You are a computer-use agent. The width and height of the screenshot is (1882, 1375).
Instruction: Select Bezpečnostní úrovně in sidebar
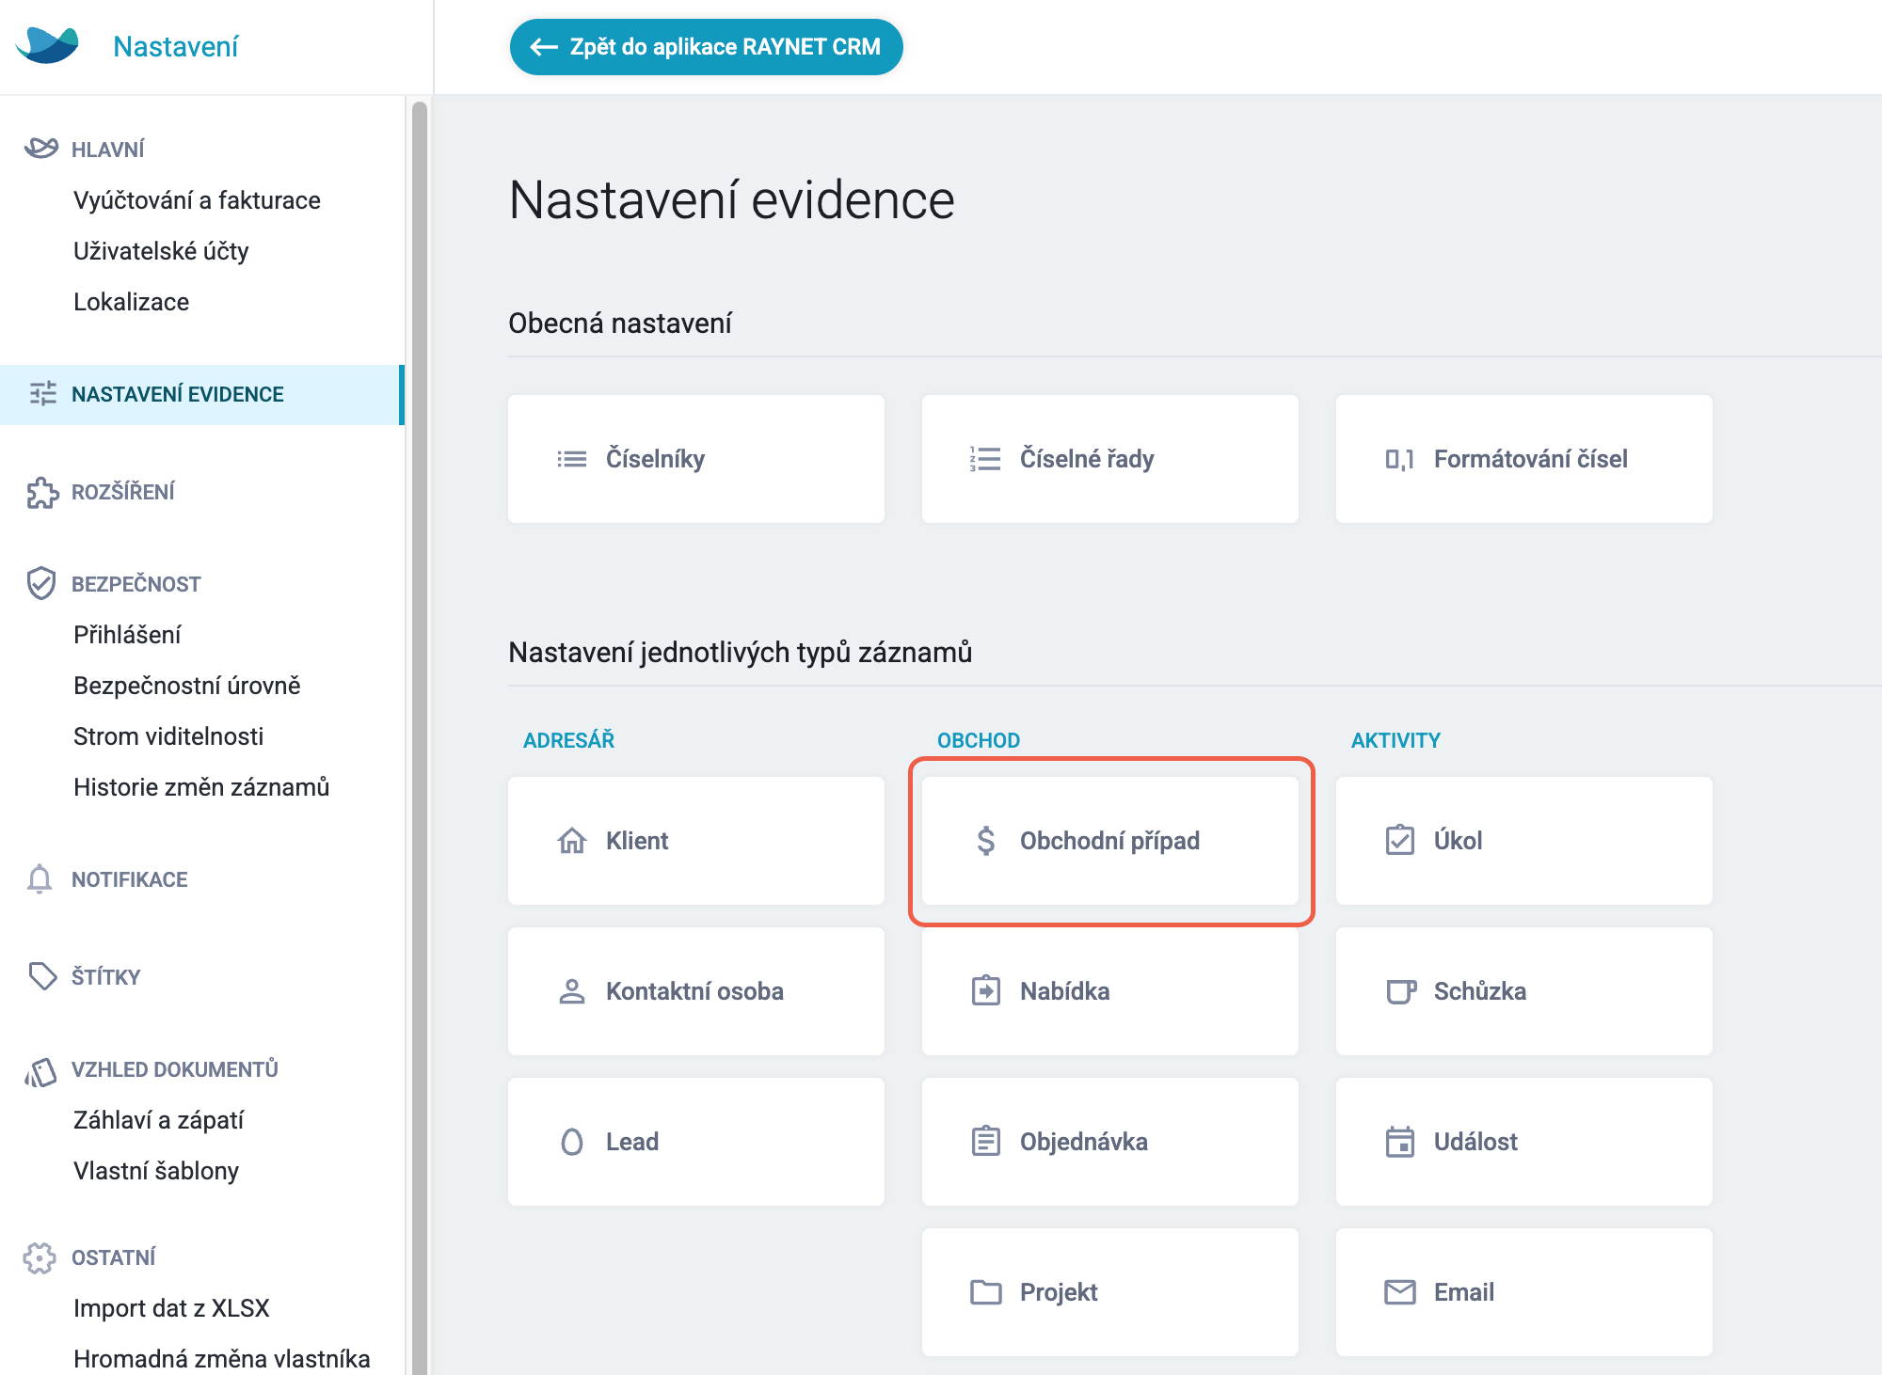[187, 686]
